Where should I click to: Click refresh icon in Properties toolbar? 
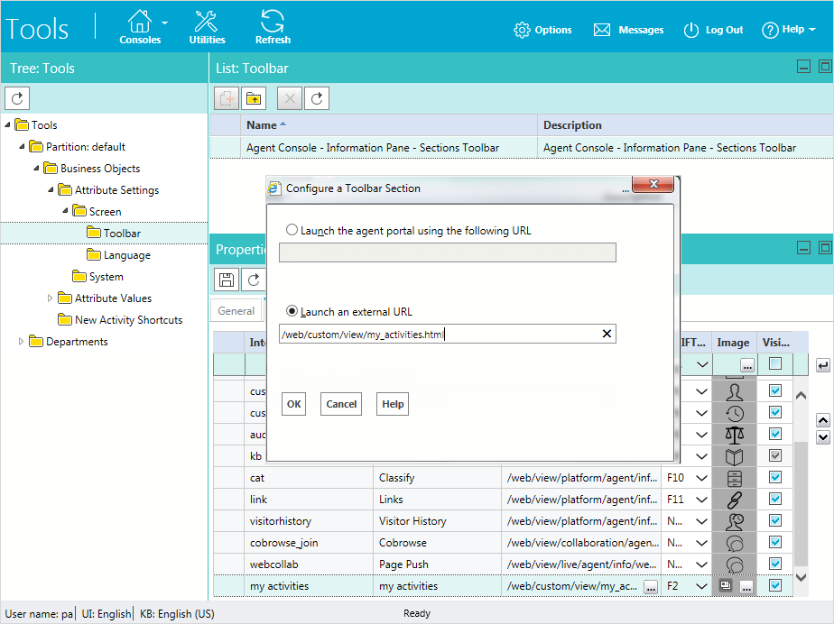[254, 280]
